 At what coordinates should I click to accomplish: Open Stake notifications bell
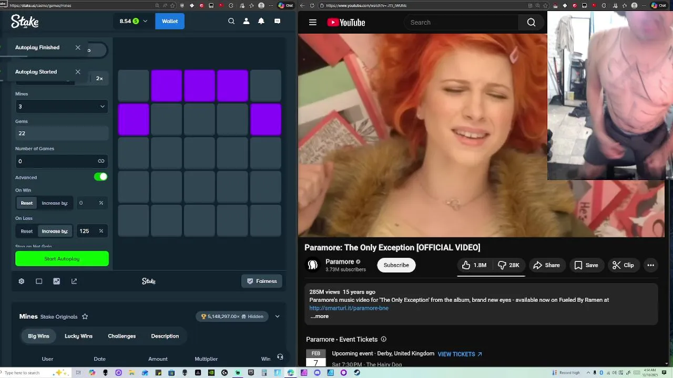point(261,21)
